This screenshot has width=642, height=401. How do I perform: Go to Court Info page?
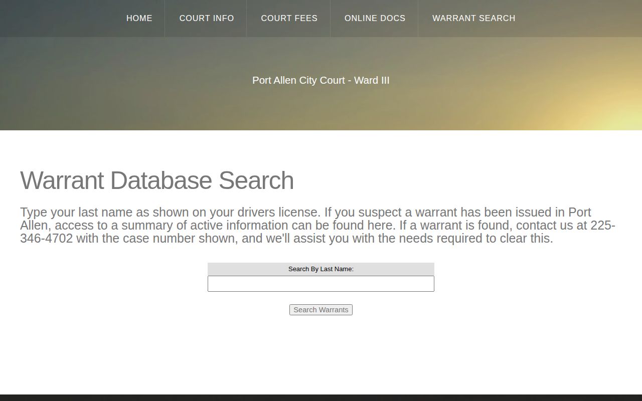click(207, 19)
